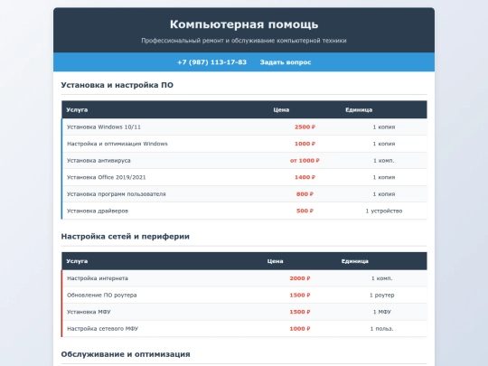Select the Настройка интернета service
Viewport: 488px width, 366px height.
click(x=98, y=278)
